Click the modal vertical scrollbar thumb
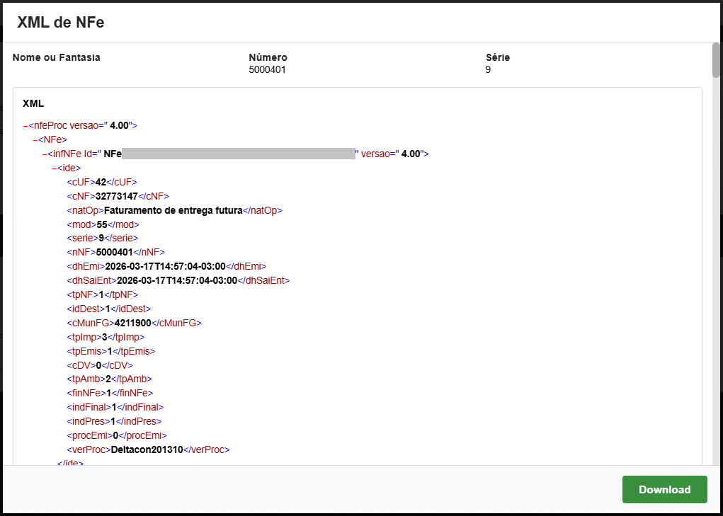723x516 pixels. point(716,60)
